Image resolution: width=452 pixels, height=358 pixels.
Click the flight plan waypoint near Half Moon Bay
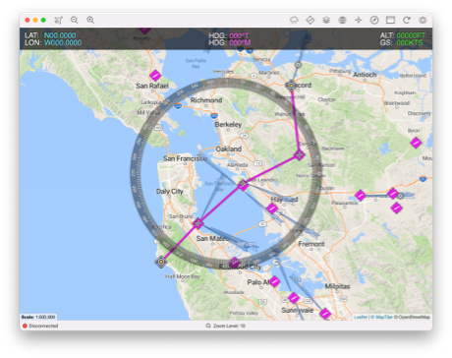(161, 262)
